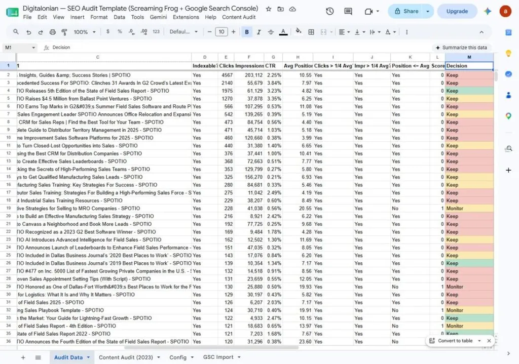Open Google account avatar
Screen dimensions: 519x364
[505, 11]
